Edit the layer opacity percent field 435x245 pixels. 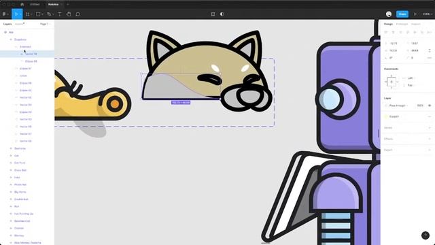click(x=420, y=105)
